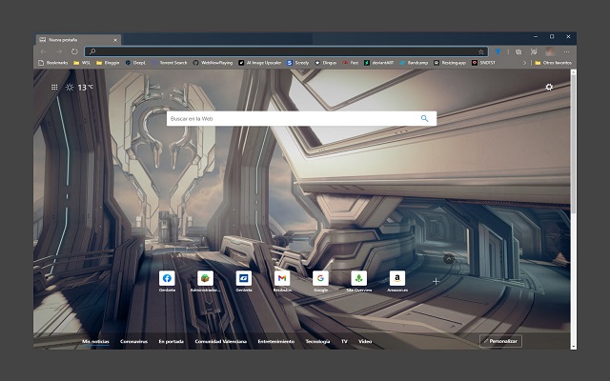Select the Coronavirus news tab
Image resolution: width=610 pixels, height=381 pixels.
click(x=133, y=341)
